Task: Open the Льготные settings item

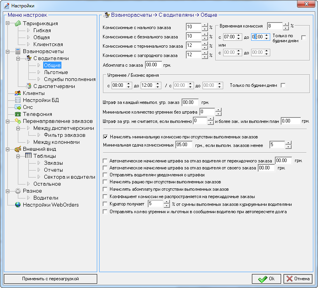Action: pos(56,72)
